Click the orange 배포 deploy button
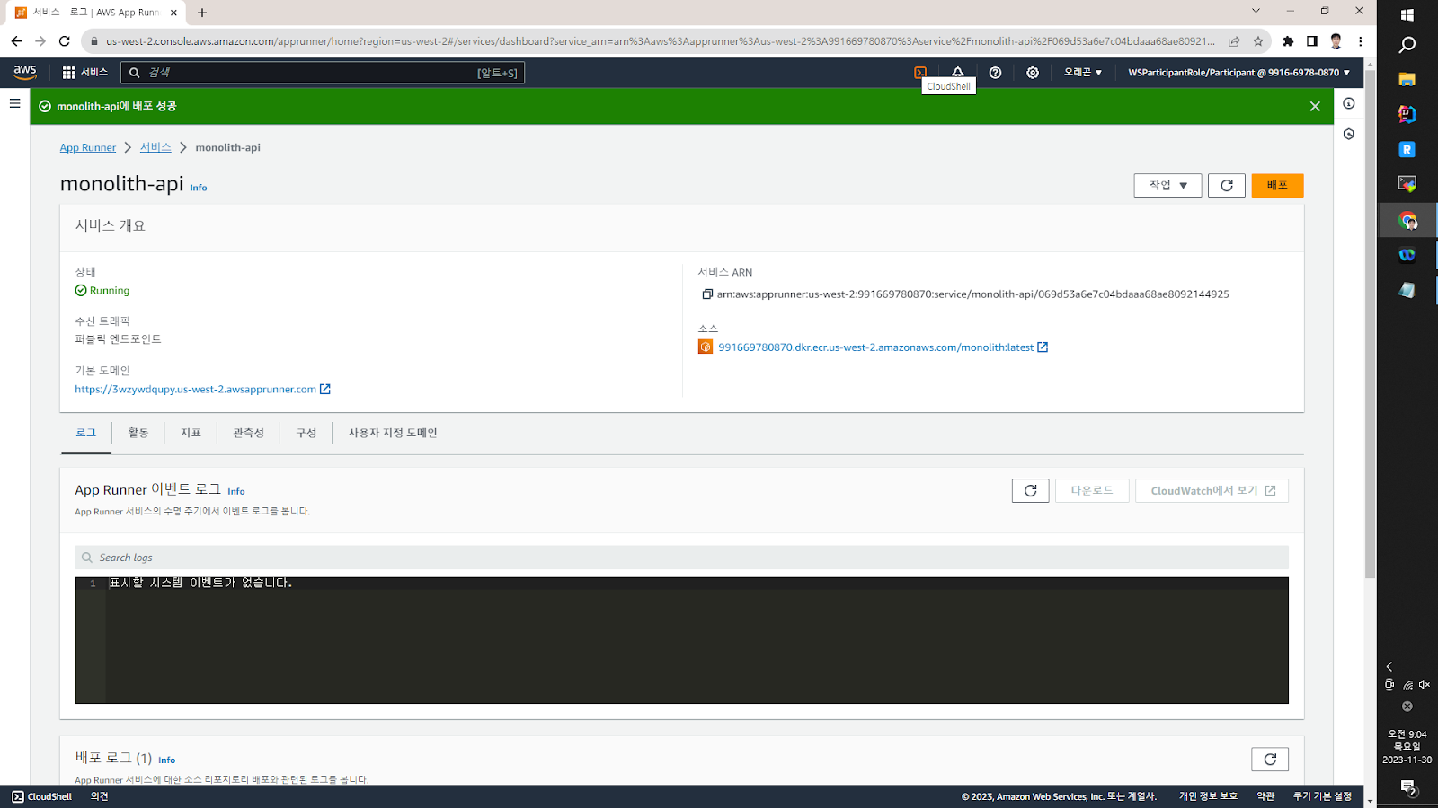1438x808 pixels. [1277, 186]
